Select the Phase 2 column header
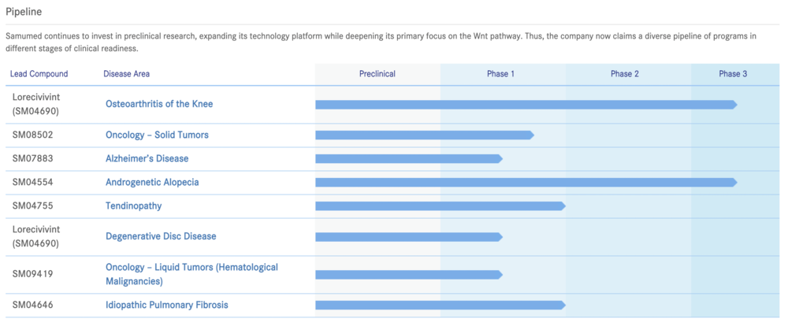The width and height of the screenshot is (788, 326). 625,74
